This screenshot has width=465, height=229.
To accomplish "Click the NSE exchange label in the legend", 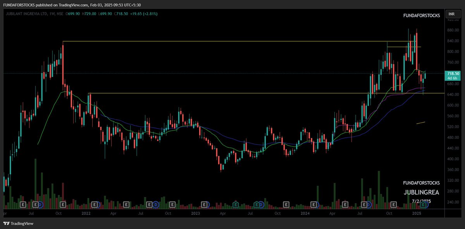I will 61,14.
